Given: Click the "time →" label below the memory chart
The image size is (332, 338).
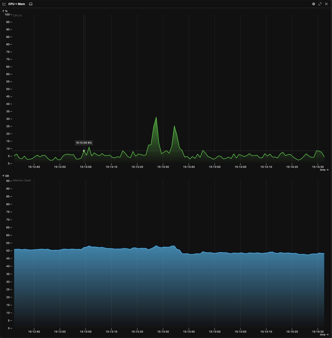Looking at the screenshot, I should click(324, 335).
